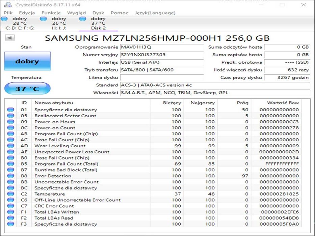Click status orb for Program Fail Count (Chip)

[x=11, y=134]
